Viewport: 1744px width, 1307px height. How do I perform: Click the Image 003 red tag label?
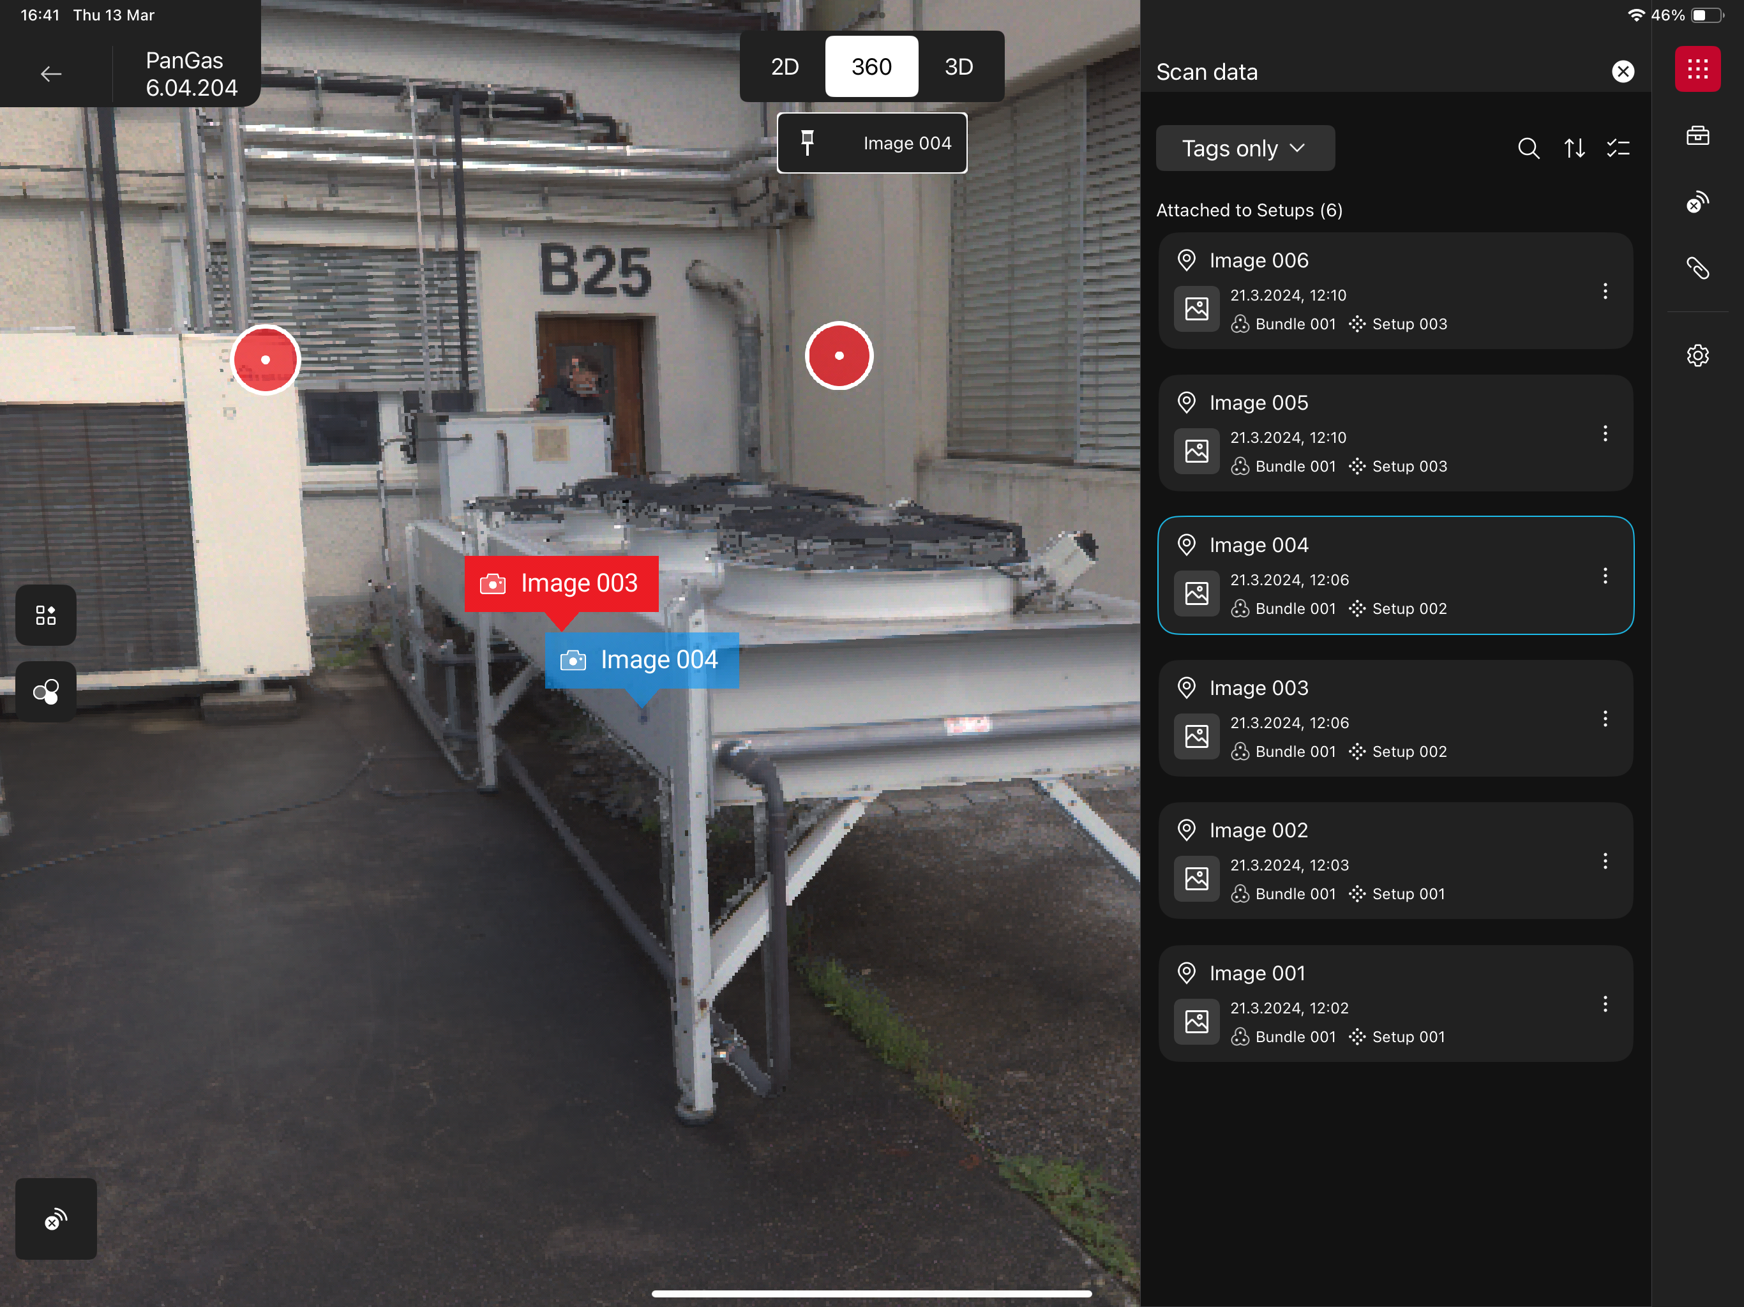click(561, 583)
